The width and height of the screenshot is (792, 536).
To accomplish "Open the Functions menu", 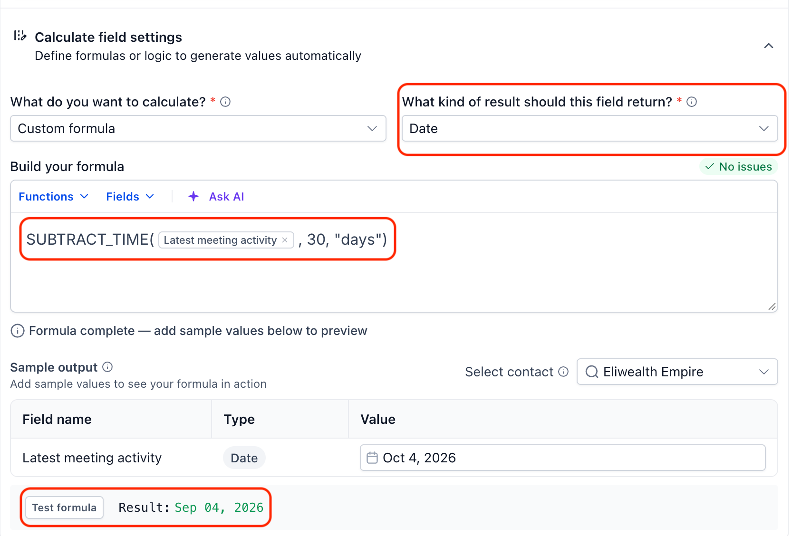I will (53, 197).
